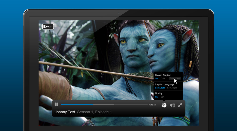
Task: Turn Closed Caption OFF
Action: click(x=163, y=79)
